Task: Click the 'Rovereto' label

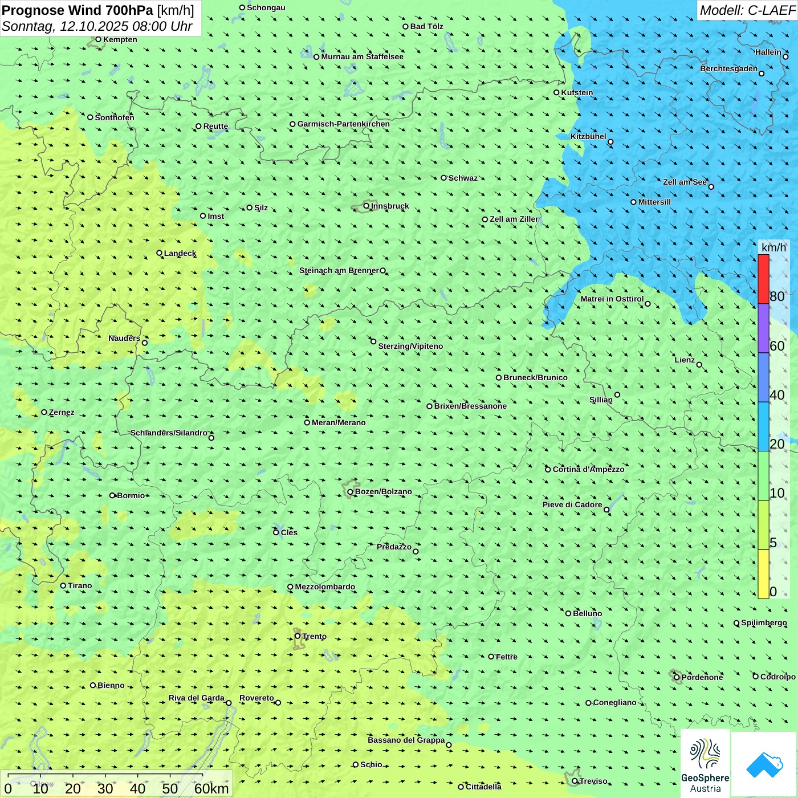Action: tap(256, 698)
